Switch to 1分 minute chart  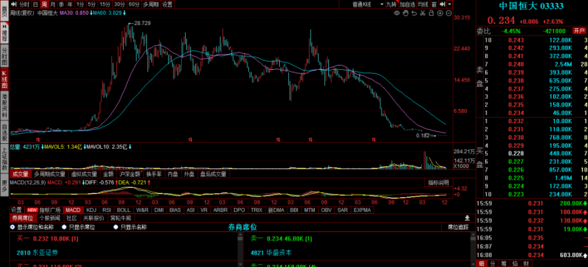tap(80, 4)
